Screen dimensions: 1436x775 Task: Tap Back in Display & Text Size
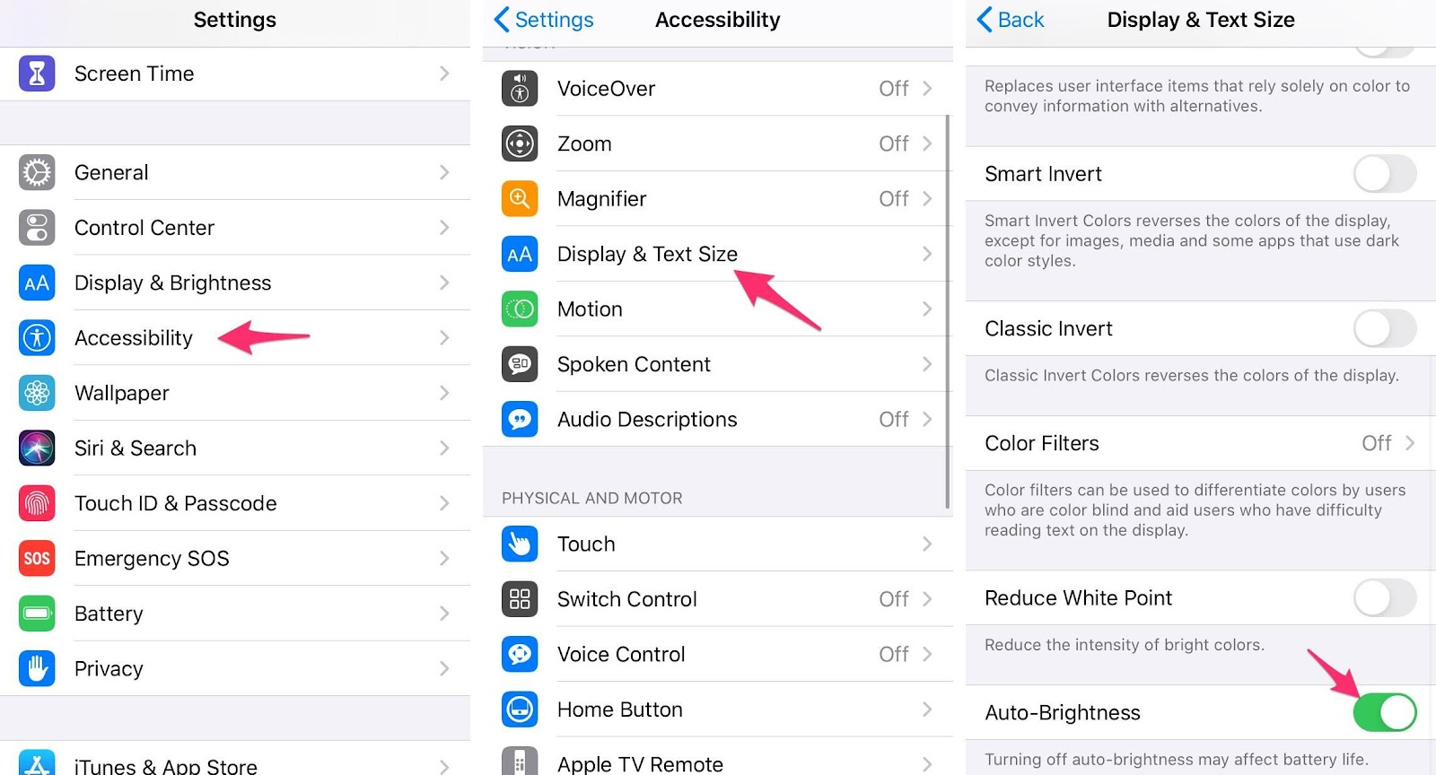(1011, 20)
